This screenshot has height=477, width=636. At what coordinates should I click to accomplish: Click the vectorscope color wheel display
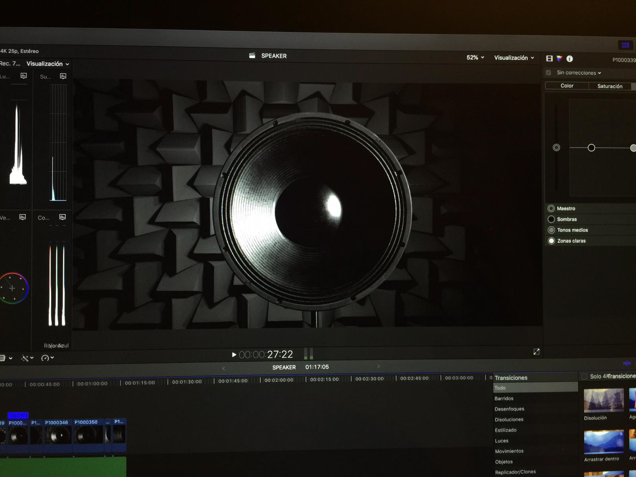tap(13, 288)
